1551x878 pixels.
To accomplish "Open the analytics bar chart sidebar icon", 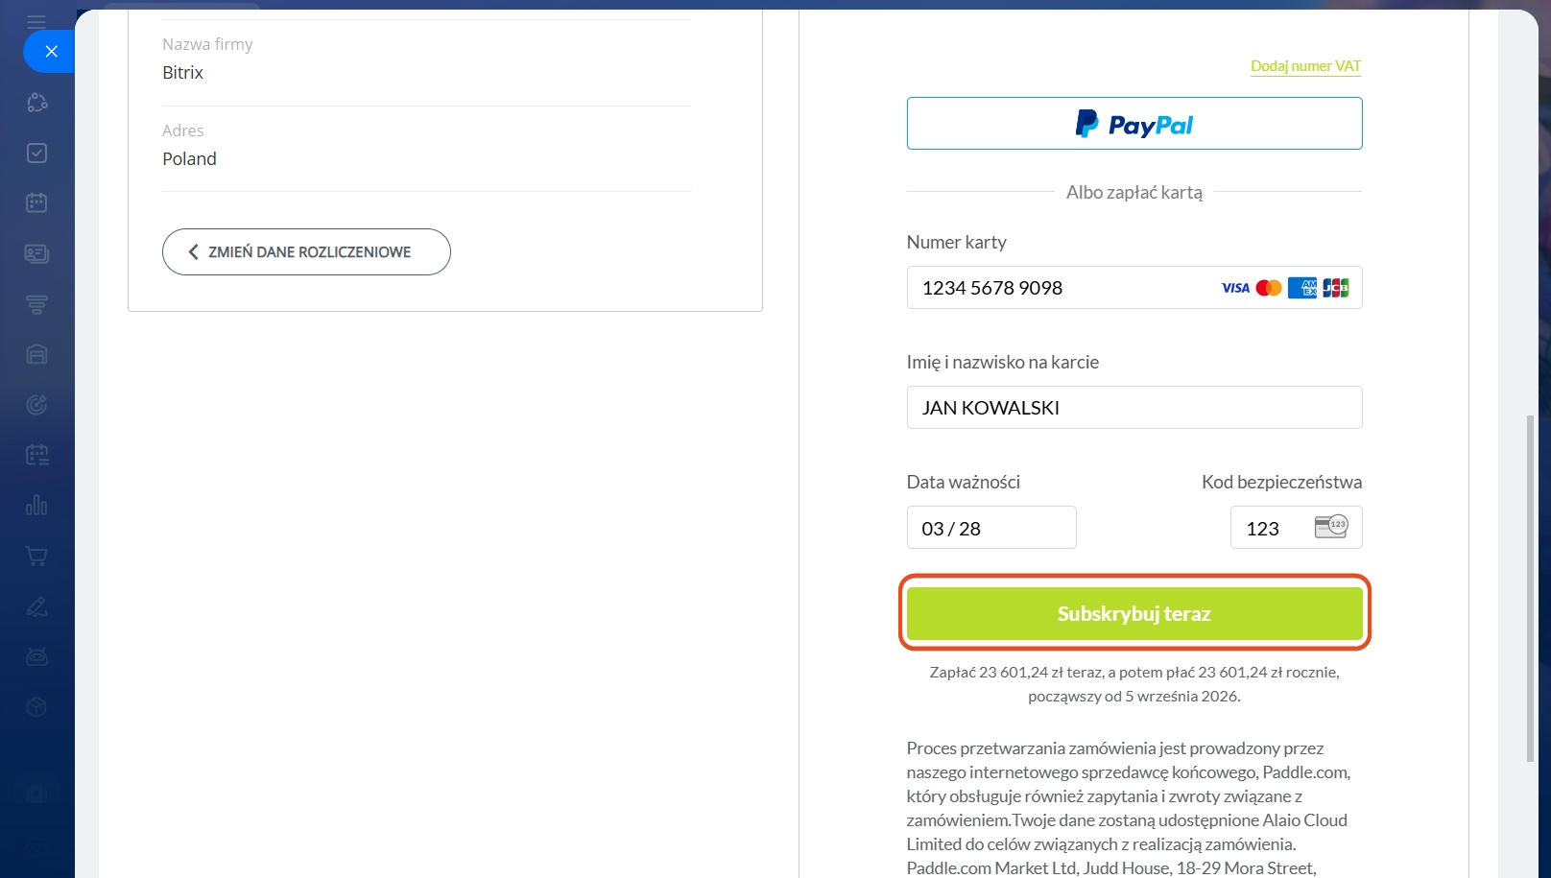I will [36, 505].
